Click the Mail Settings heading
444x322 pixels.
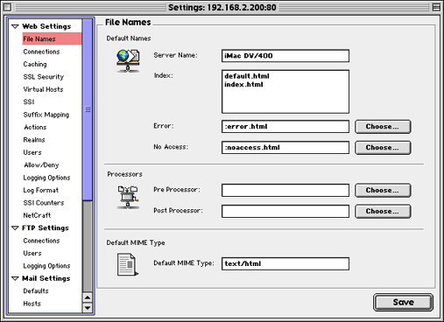pos(46,278)
